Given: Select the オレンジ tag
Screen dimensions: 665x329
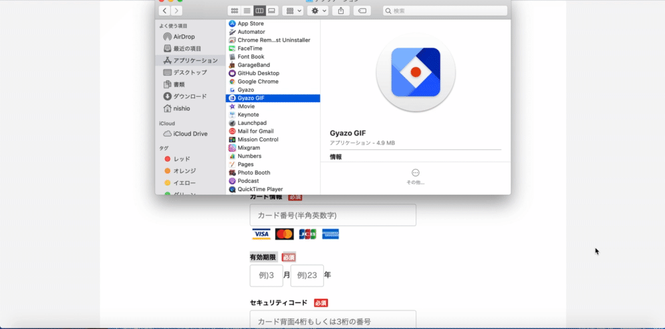Looking at the screenshot, I should (190, 171).
